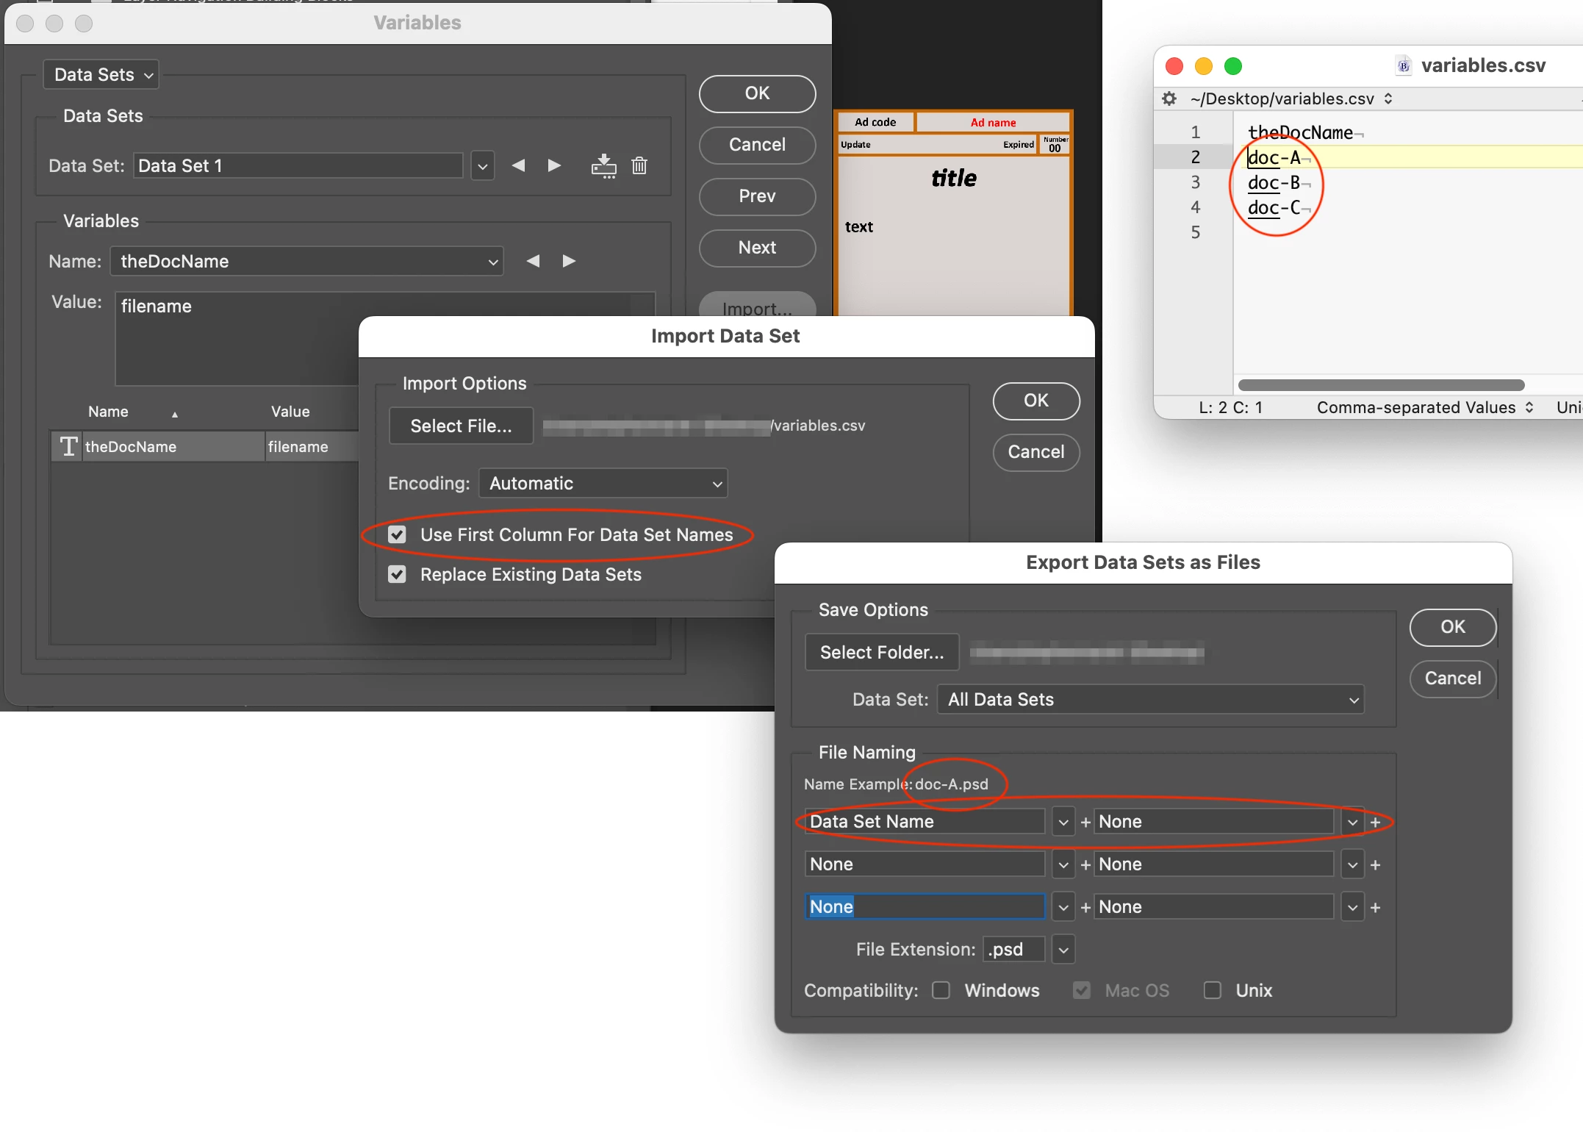The height and width of the screenshot is (1132, 1583).
Task: Open the Encoding Automatic dropdown
Action: tap(603, 483)
